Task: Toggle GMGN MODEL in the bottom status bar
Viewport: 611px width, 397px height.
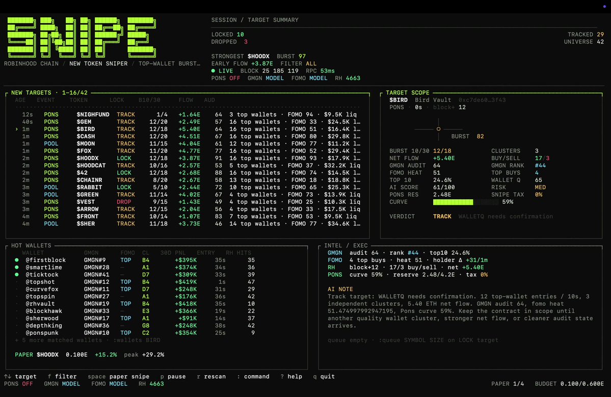Action: click(62, 384)
